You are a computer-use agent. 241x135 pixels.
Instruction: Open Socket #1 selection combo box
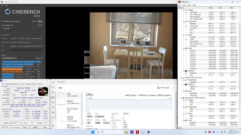coord(16,123)
